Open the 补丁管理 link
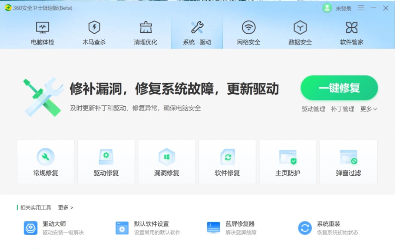 (x=342, y=109)
